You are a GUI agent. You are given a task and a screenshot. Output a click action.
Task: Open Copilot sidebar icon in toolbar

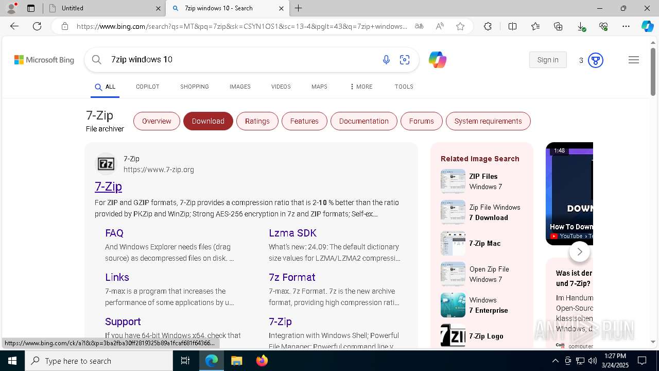(647, 26)
